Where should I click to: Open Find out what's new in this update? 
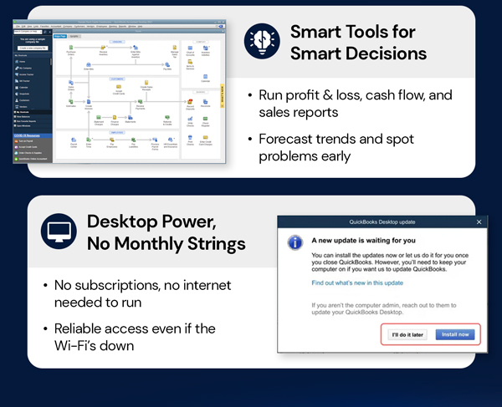click(x=357, y=282)
